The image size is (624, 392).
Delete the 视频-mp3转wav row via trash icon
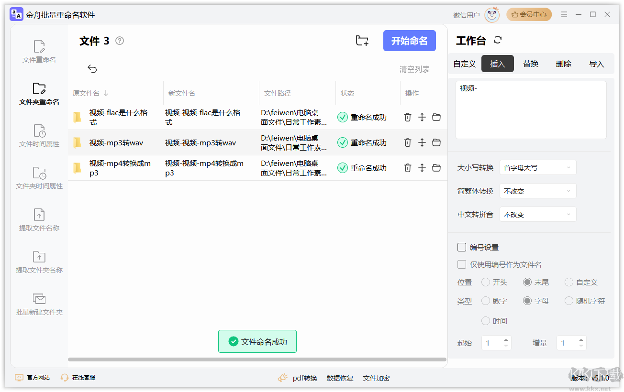pyautogui.click(x=407, y=142)
